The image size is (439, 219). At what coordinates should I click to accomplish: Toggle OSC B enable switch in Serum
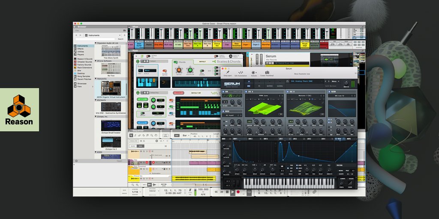288,92
